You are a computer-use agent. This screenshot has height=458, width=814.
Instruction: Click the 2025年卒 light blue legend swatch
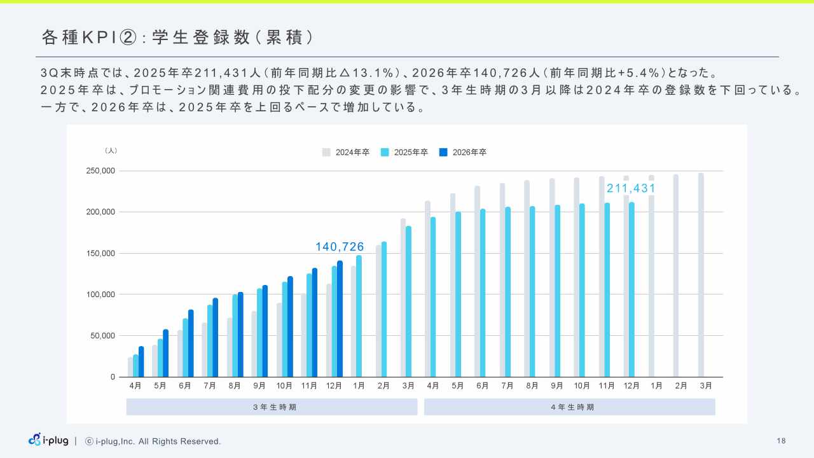(385, 153)
